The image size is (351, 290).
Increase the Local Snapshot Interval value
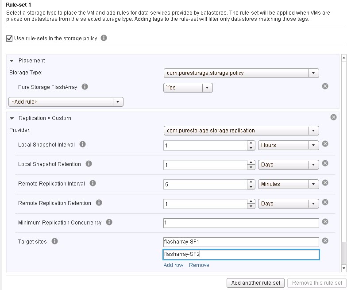tap(251, 143)
